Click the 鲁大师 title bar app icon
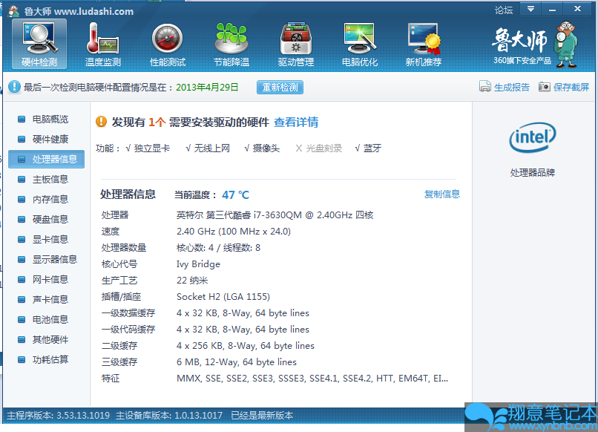Viewport: 598px width, 432px height. (x=14, y=10)
